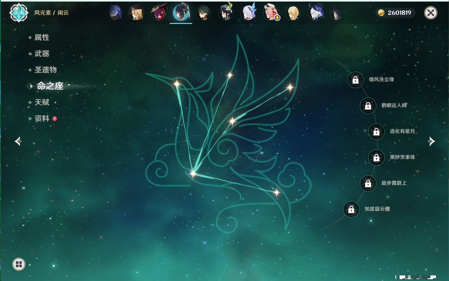This screenshot has width=449, height=281.
Task: Select the silver-haired character with blue crystal hairpin
Action: tap(248, 13)
